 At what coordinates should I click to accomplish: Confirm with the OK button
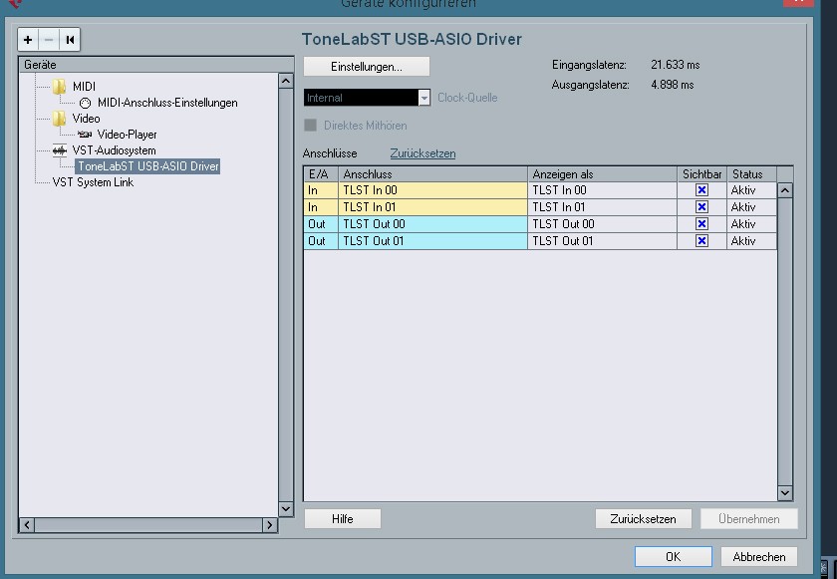click(x=674, y=557)
